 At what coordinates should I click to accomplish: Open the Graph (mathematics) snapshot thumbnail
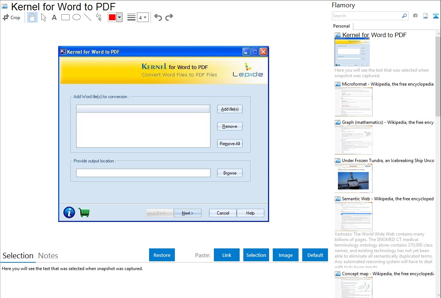[x=353, y=140]
